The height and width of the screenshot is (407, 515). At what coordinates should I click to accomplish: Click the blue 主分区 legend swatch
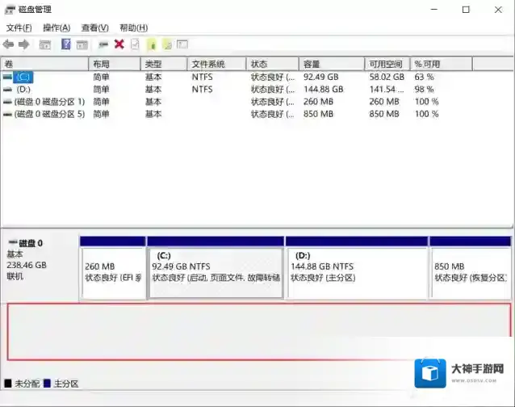(47, 383)
